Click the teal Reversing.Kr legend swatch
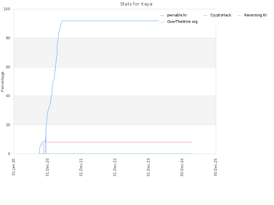Viewport: 274px width, 205px height. pyautogui.click(x=239, y=16)
